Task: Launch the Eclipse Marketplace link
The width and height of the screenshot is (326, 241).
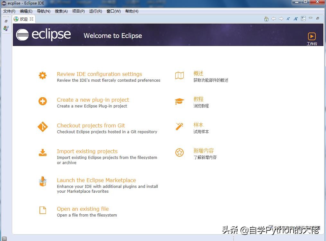Action: [x=96, y=180]
